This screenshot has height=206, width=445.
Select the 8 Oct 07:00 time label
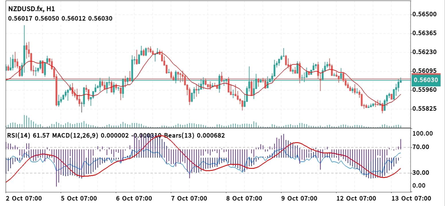(x=244, y=198)
